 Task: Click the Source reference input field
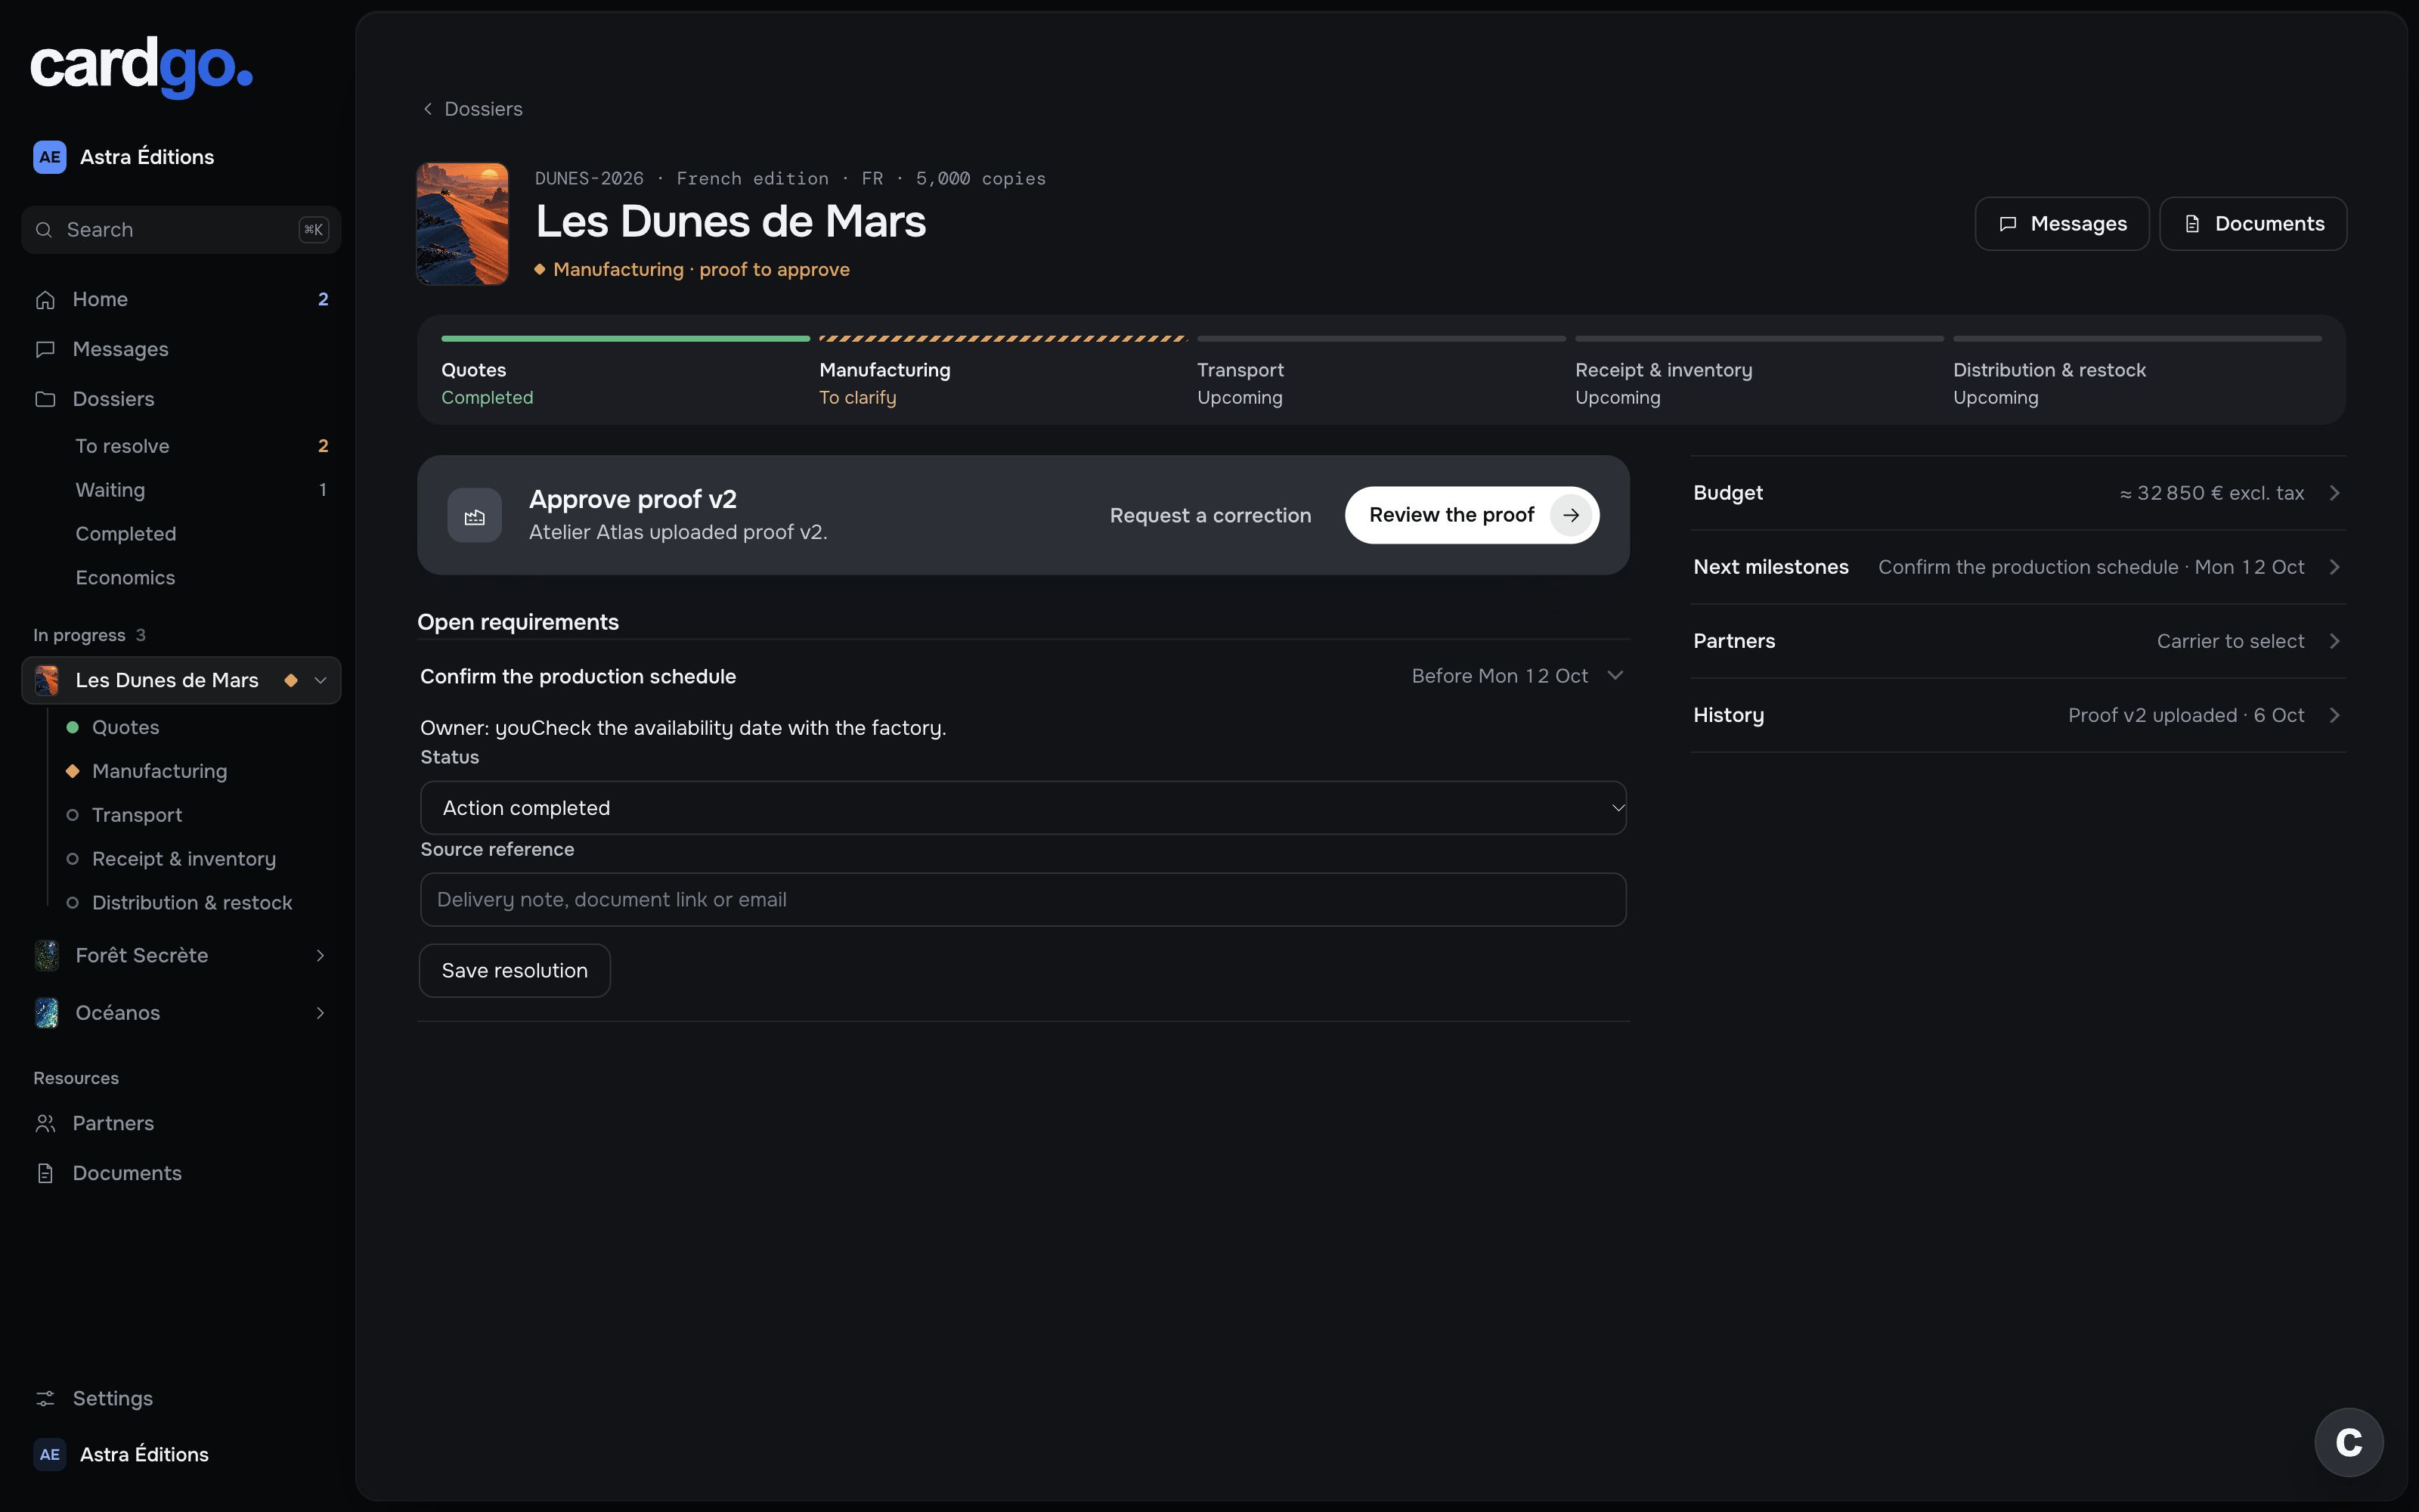pos(1024,900)
